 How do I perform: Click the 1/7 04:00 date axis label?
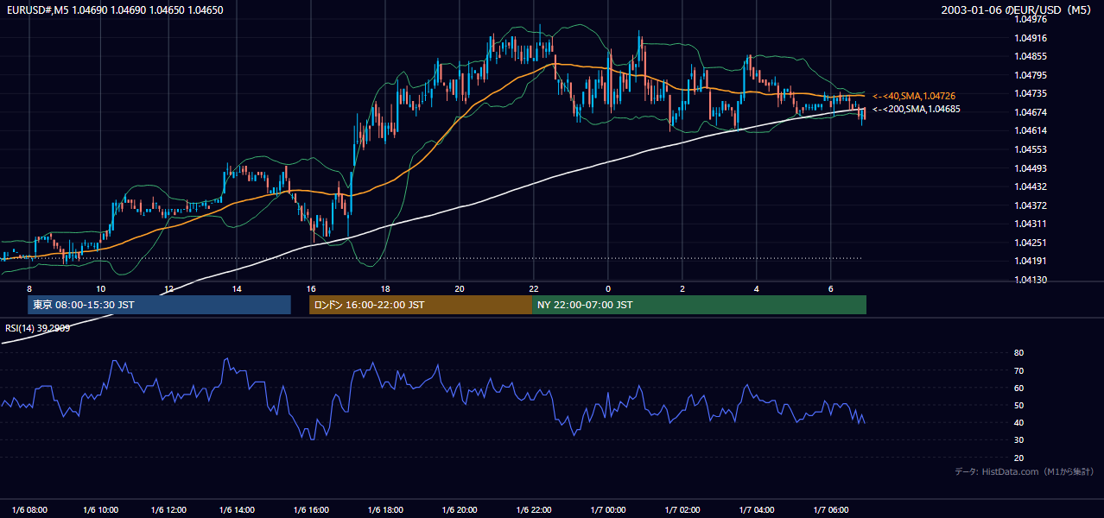click(757, 509)
